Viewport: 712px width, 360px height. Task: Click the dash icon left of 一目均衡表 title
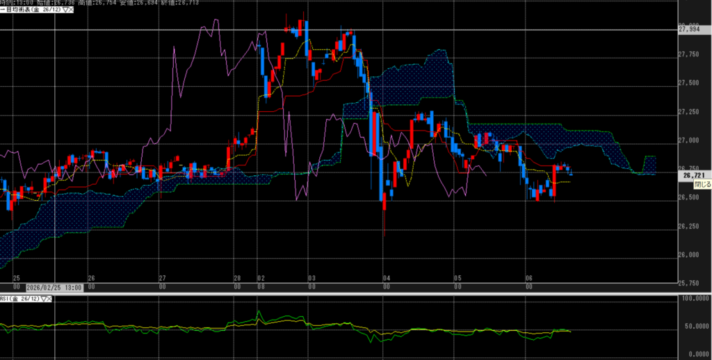tap(2, 10)
